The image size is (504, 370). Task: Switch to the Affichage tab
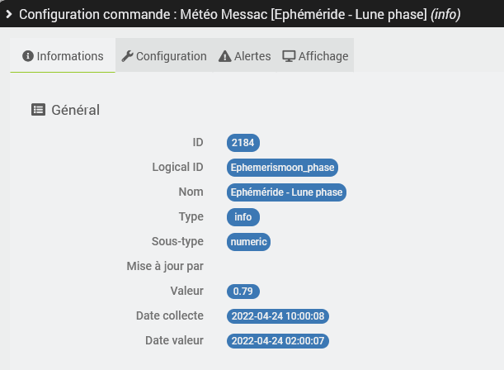pyautogui.click(x=315, y=56)
